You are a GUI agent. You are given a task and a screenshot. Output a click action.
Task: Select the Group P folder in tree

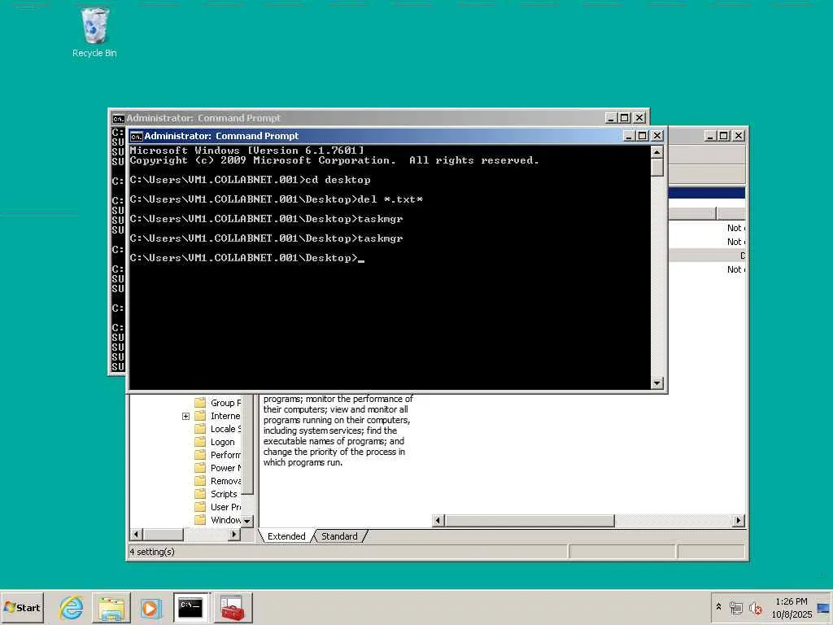point(218,403)
